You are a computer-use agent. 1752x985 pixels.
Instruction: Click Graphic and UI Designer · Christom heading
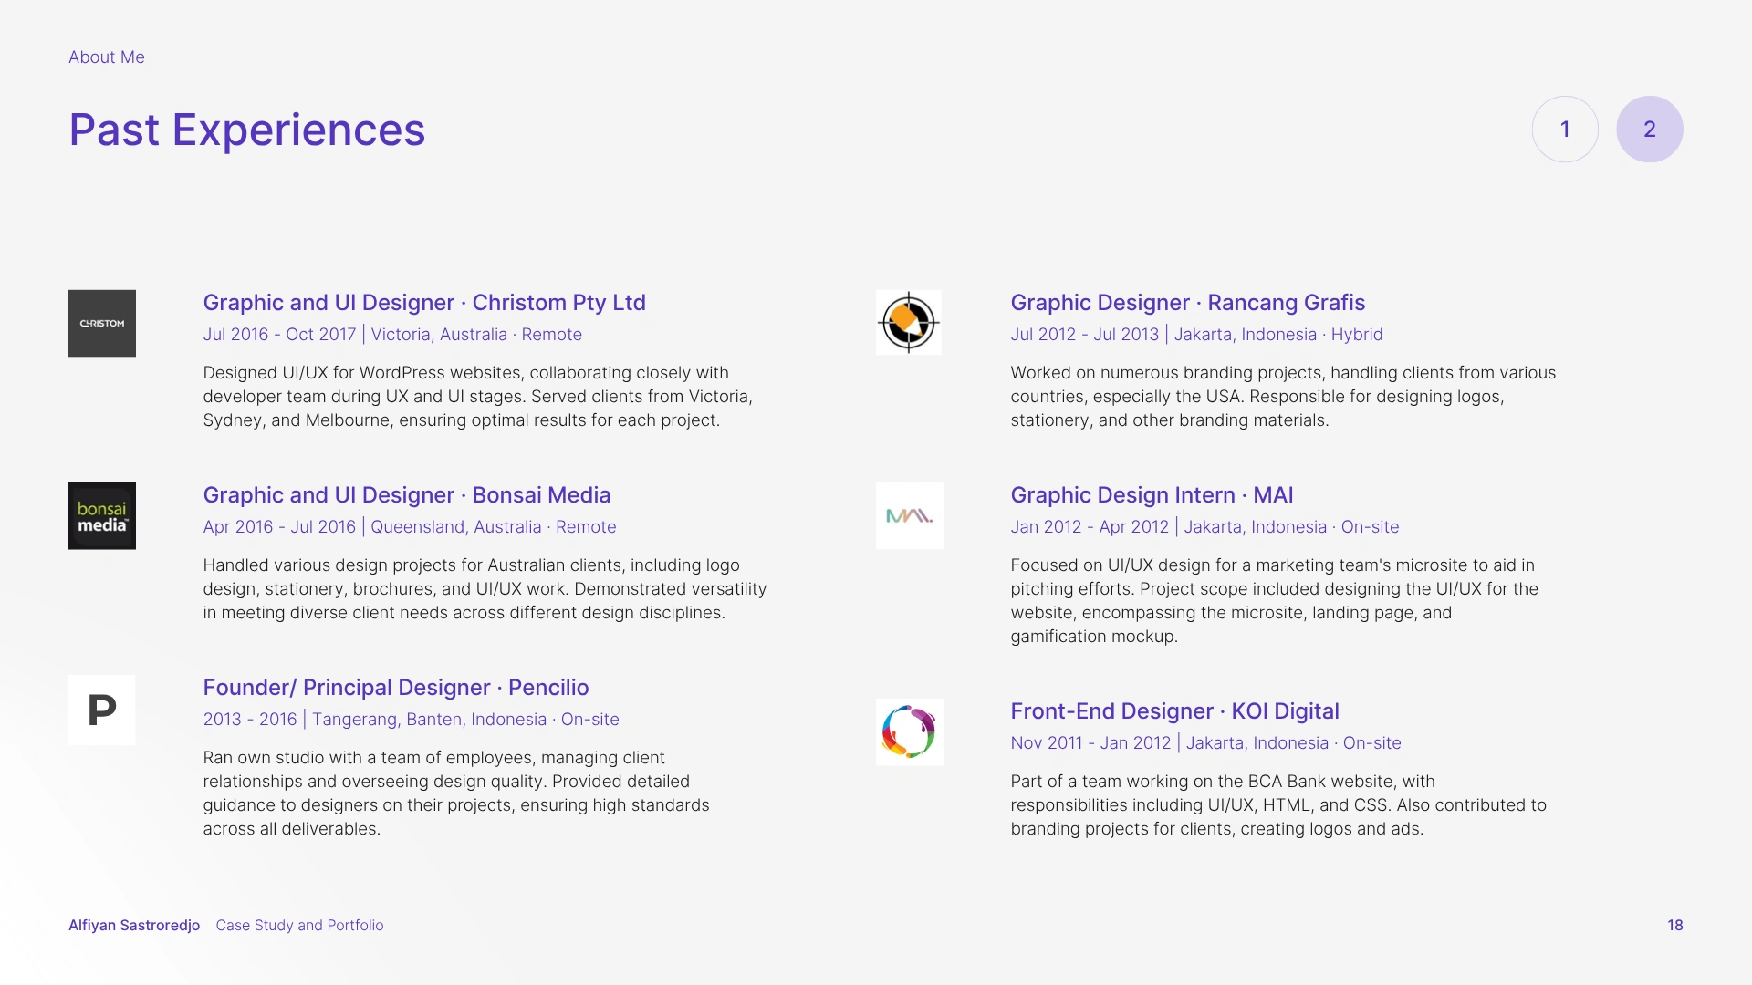click(424, 303)
